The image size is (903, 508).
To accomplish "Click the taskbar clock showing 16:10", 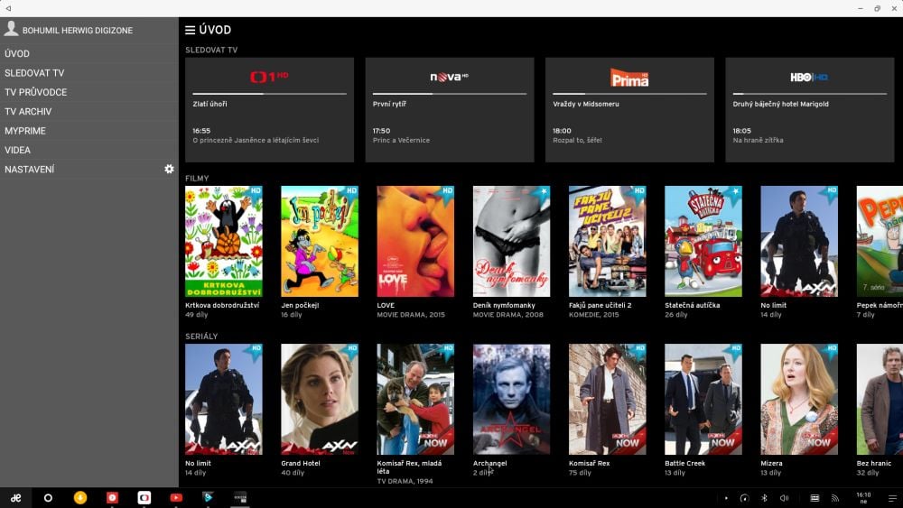I will pos(863,498).
